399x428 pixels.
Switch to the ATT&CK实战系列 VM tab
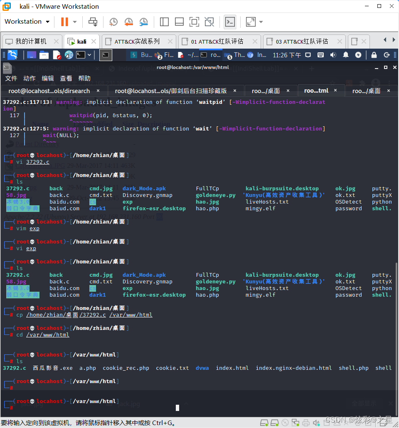click(x=137, y=42)
